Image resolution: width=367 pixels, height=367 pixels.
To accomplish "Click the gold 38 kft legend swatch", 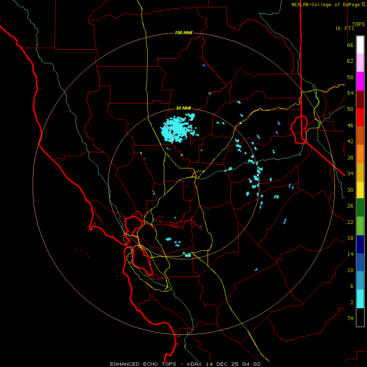I will [x=360, y=172].
